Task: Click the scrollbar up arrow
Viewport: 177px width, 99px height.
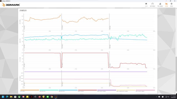Action: pos(176,9)
